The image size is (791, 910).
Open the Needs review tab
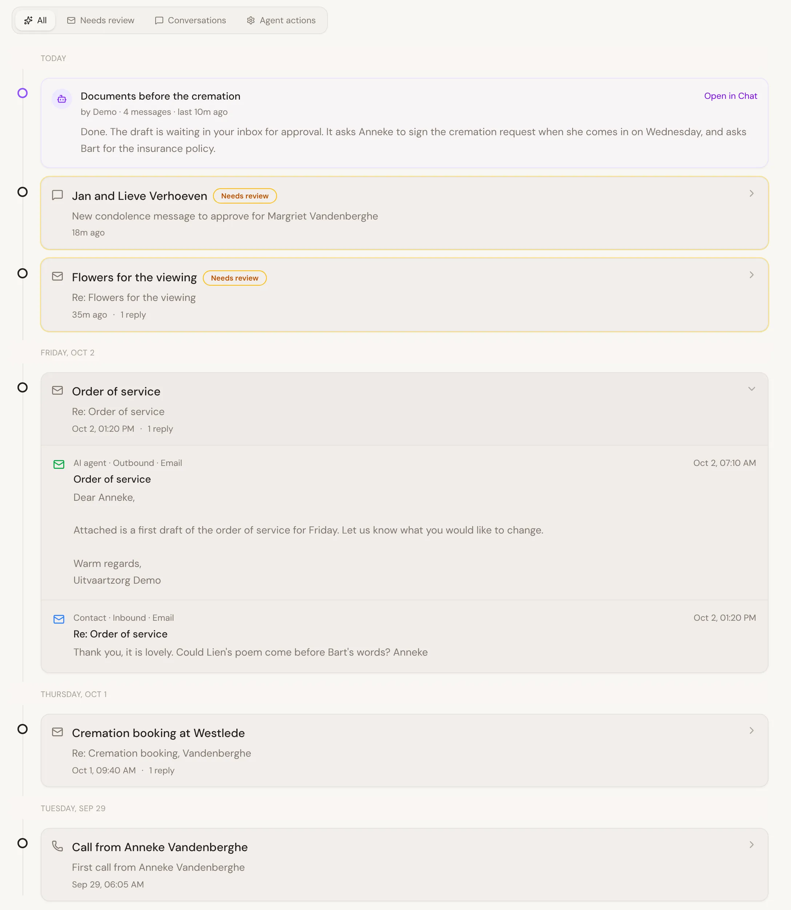[x=101, y=20]
